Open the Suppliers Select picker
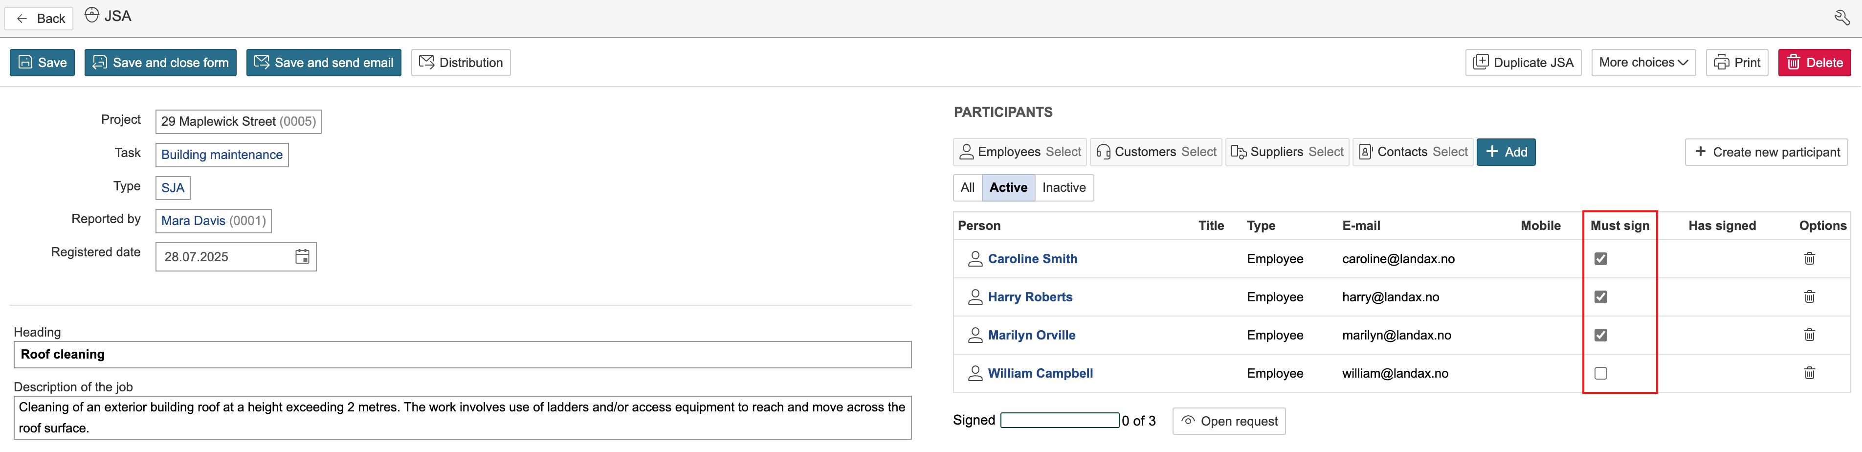This screenshot has height=452, width=1862. pos(1286,152)
